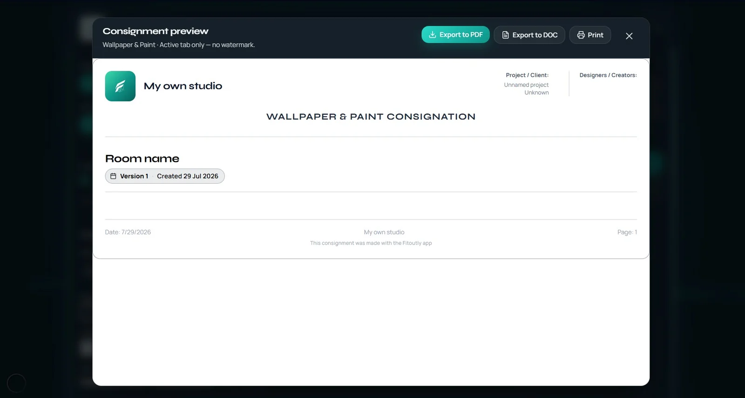This screenshot has width=745, height=398.
Task: Close the Consignment preview dialog
Action: 629,36
